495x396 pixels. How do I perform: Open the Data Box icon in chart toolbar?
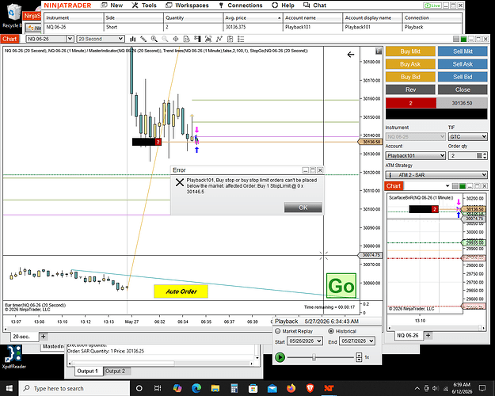tap(187, 39)
